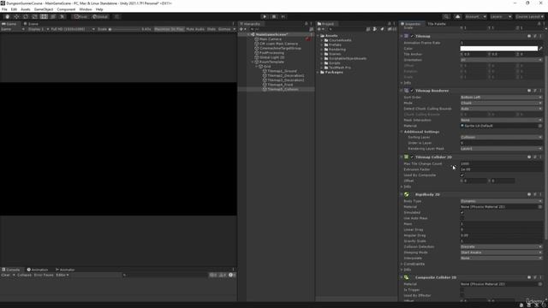Image resolution: width=548 pixels, height=308 pixels.
Task: Toggle Use Auto Mass checkbox
Action: (x=462, y=218)
